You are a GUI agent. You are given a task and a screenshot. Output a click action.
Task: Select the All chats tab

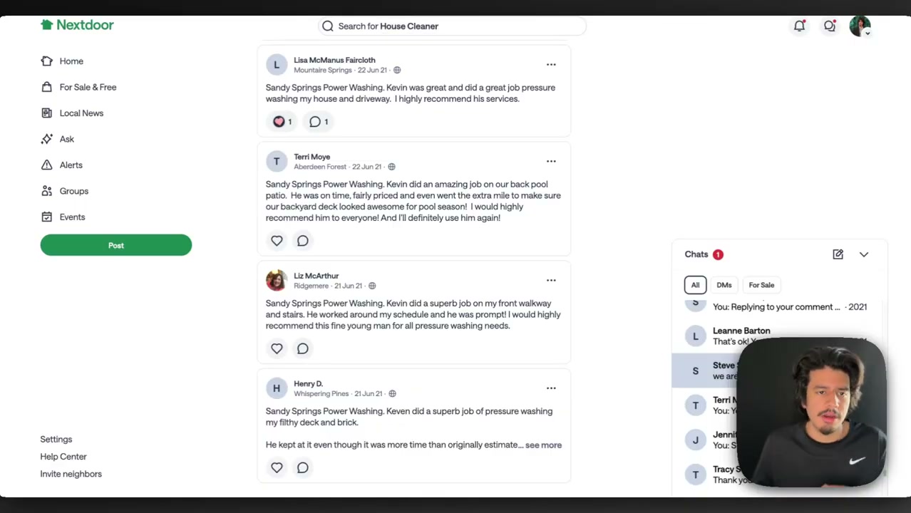[695, 285]
